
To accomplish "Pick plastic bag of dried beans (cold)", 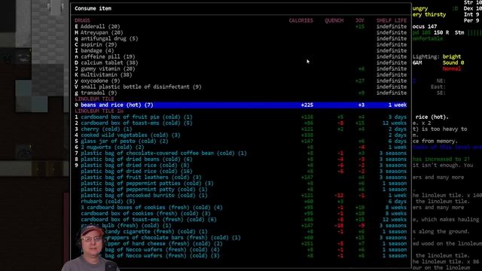I will 136,159.
